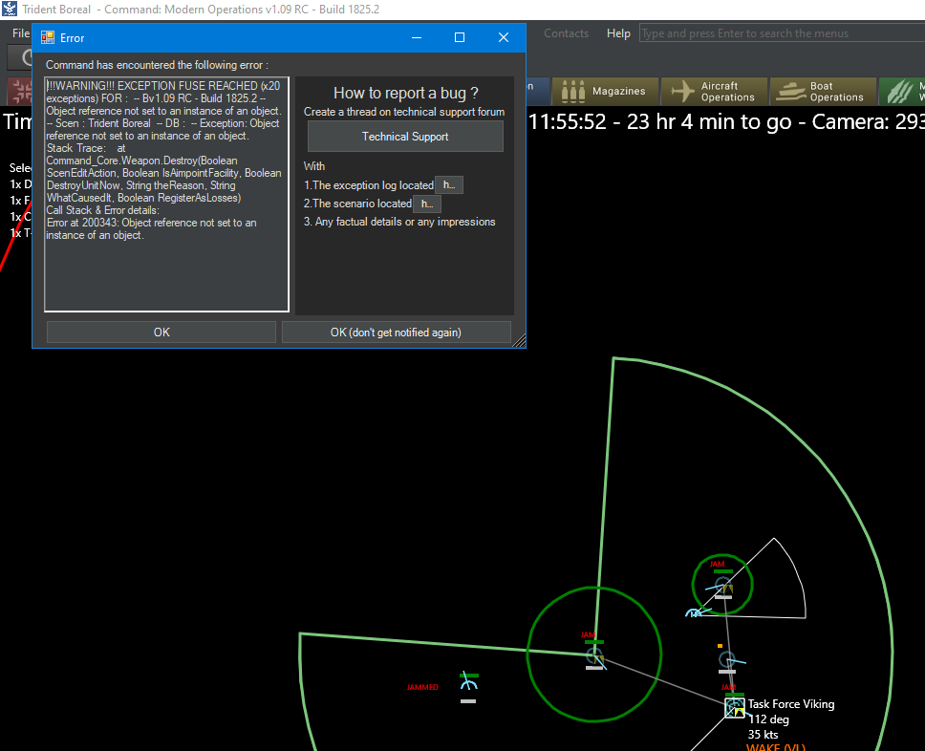Click the orange 'WAKE' status label
This screenshot has height=751, width=925.
click(x=776, y=747)
